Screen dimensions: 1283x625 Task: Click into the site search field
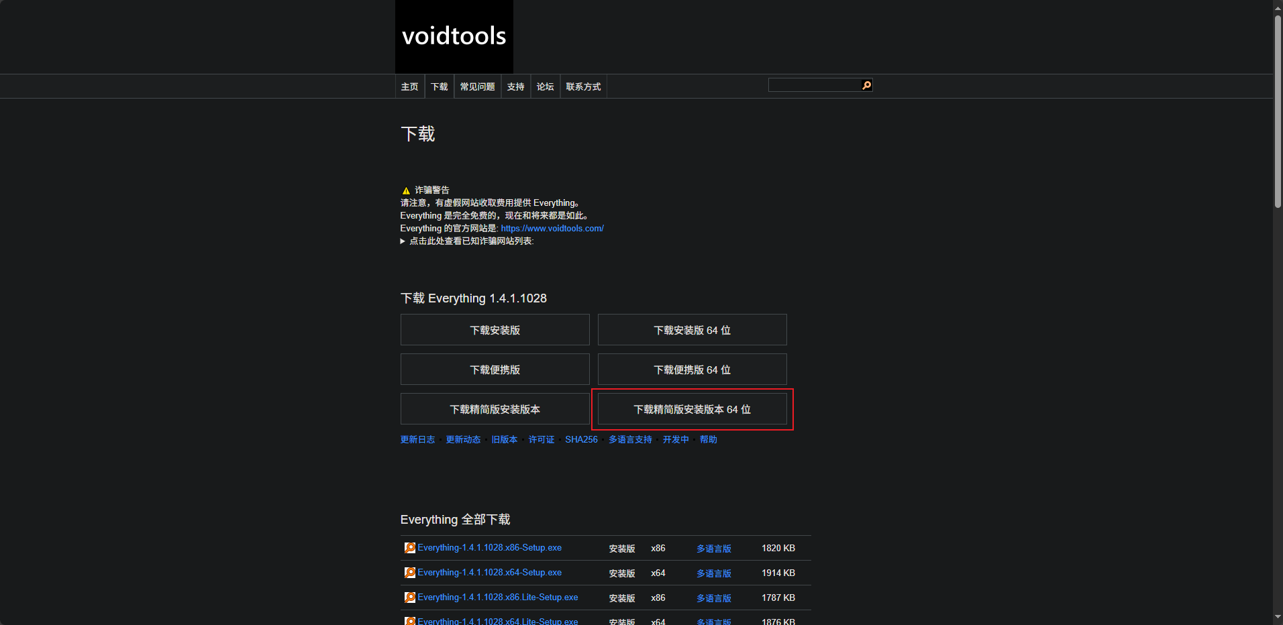815,85
